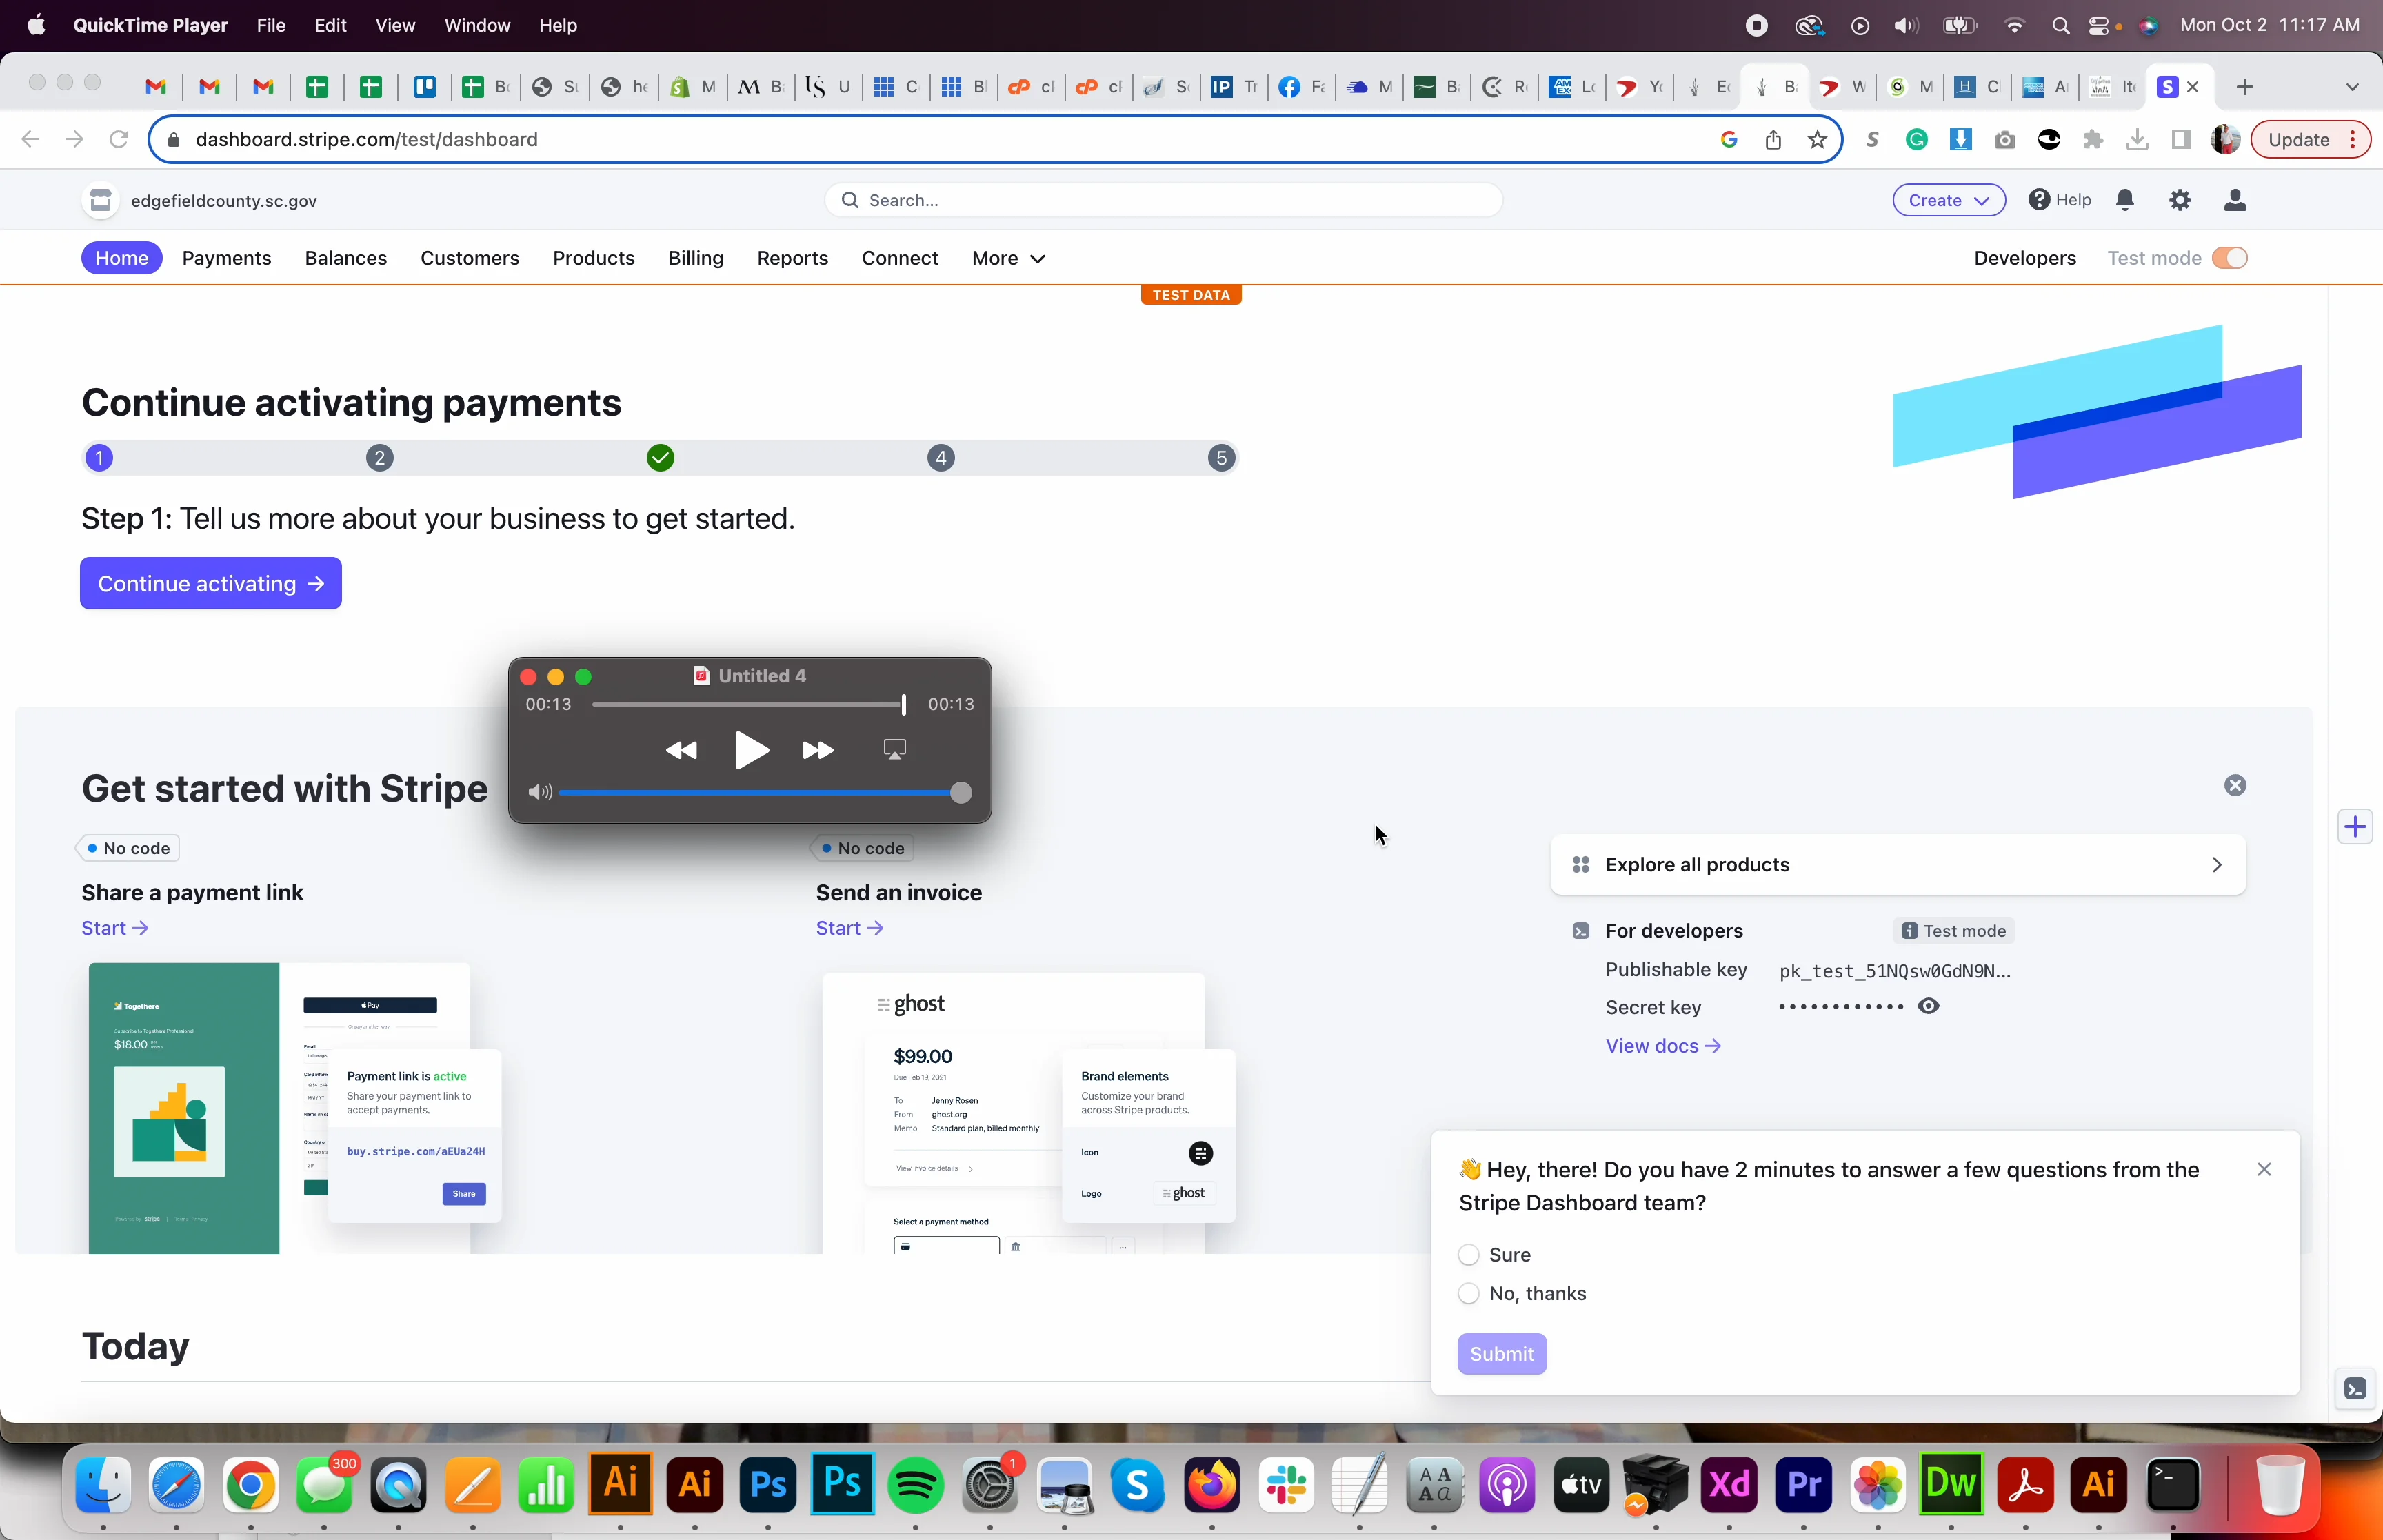Reveal the Secret key with eye icon
The height and width of the screenshot is (1540, 2383).
1928,1006
